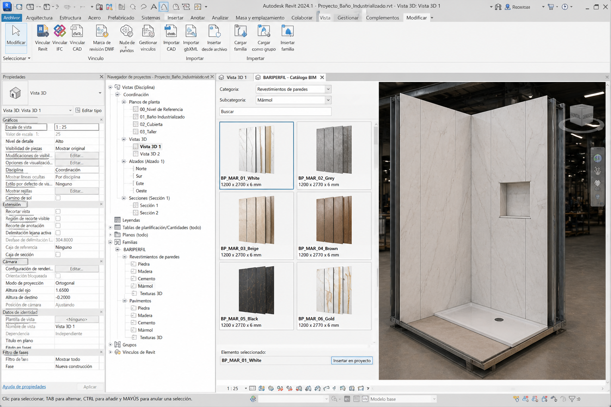Open Importar gbXML tool

tap(191, 38)
